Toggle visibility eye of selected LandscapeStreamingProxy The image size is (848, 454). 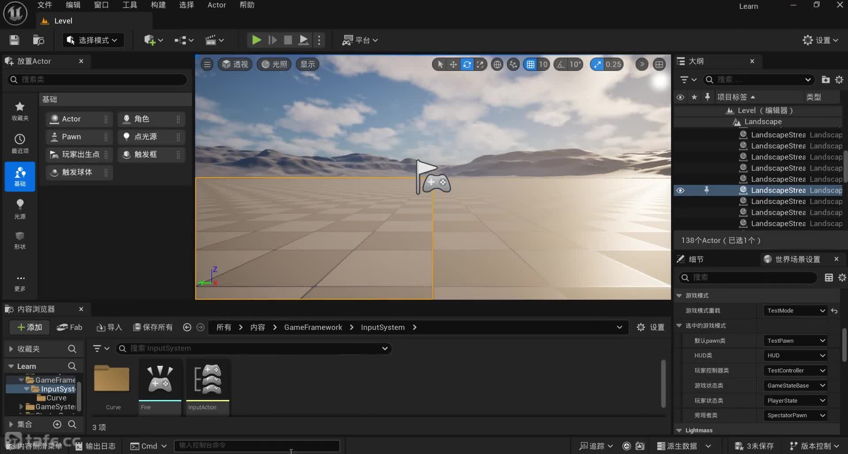point(680,190)
